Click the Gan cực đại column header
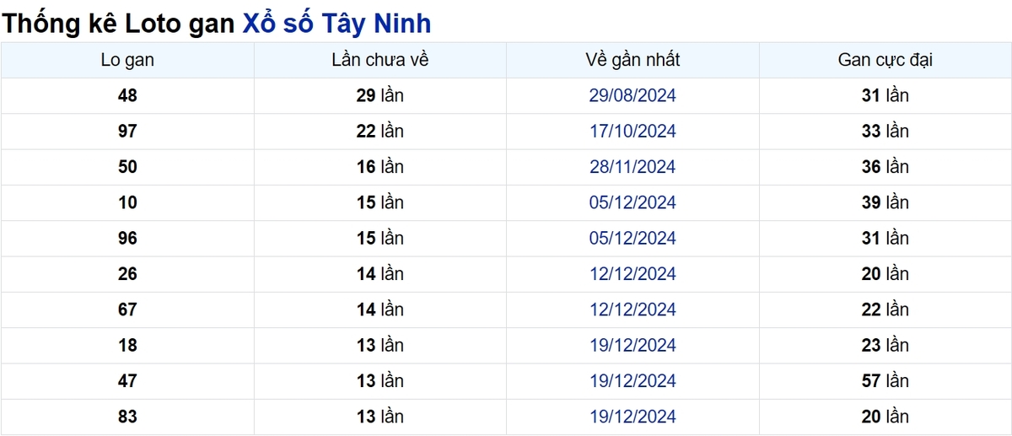 [885, 60]
